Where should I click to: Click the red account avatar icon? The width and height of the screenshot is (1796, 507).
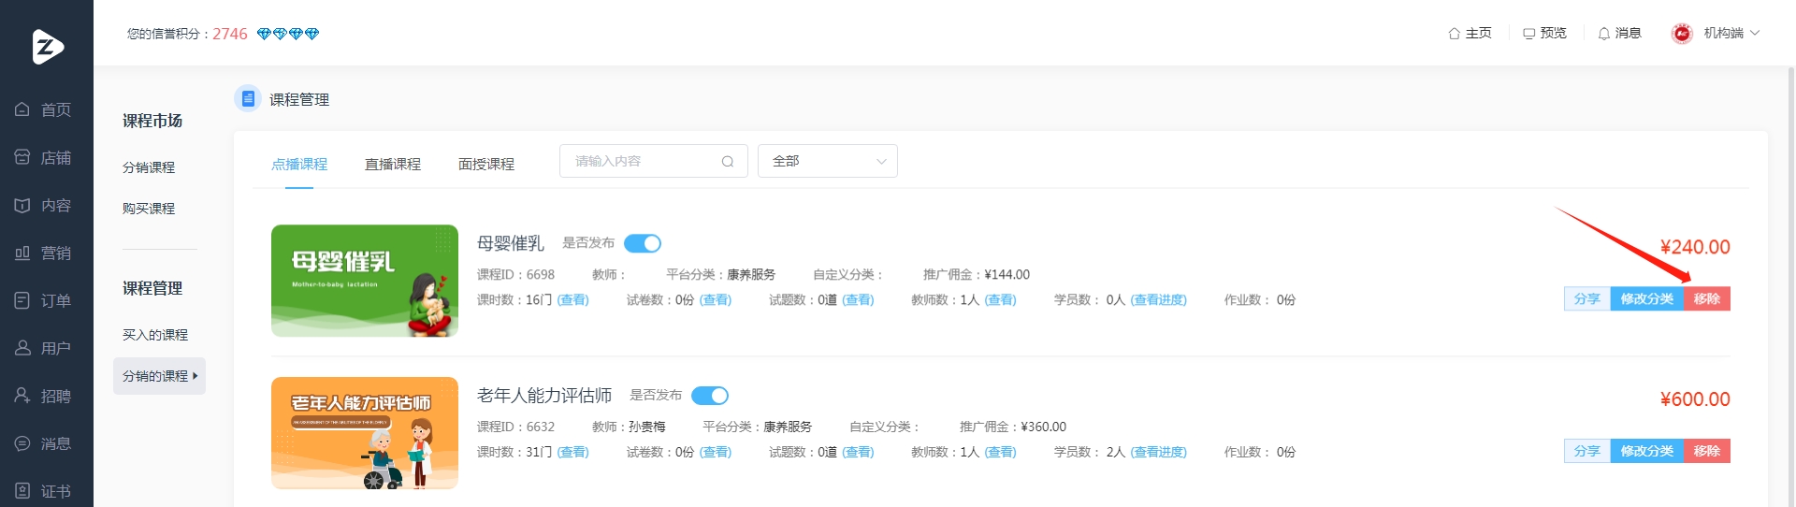1682,34
